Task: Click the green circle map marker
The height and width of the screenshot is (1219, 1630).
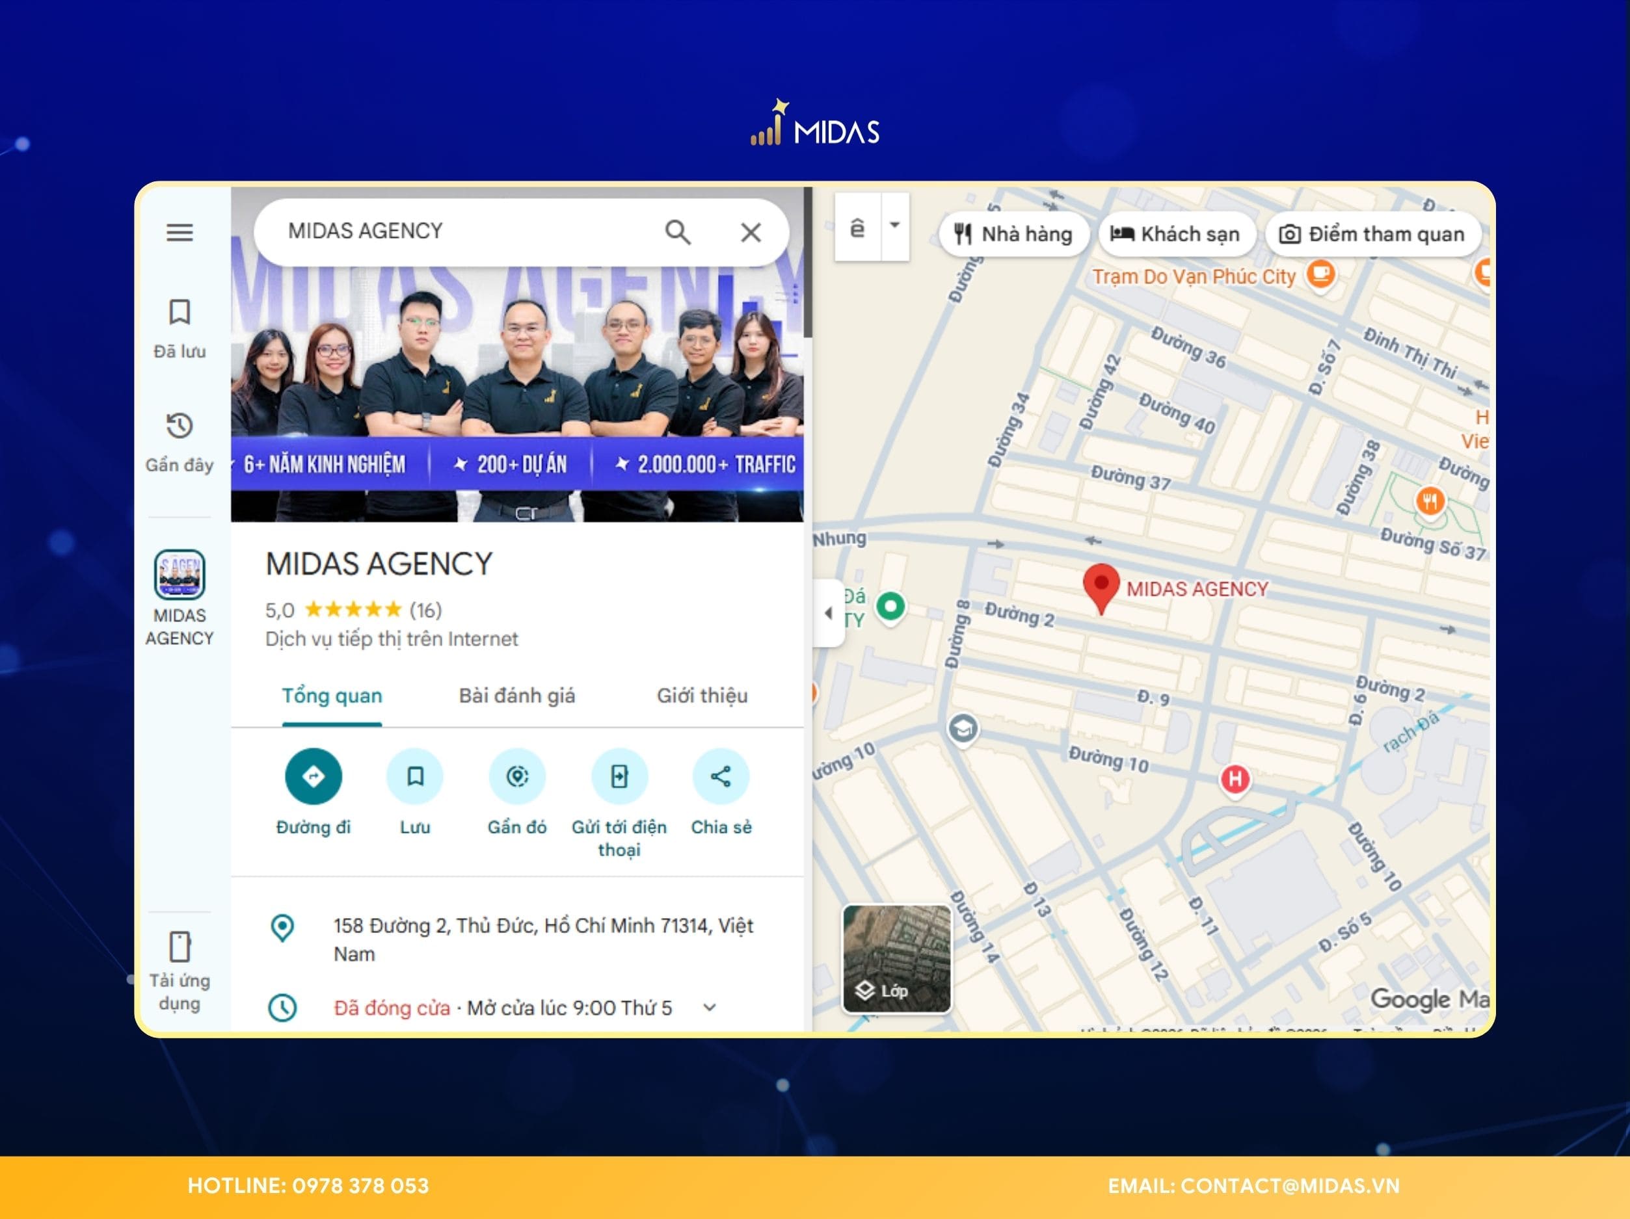Action: point(890,607)
